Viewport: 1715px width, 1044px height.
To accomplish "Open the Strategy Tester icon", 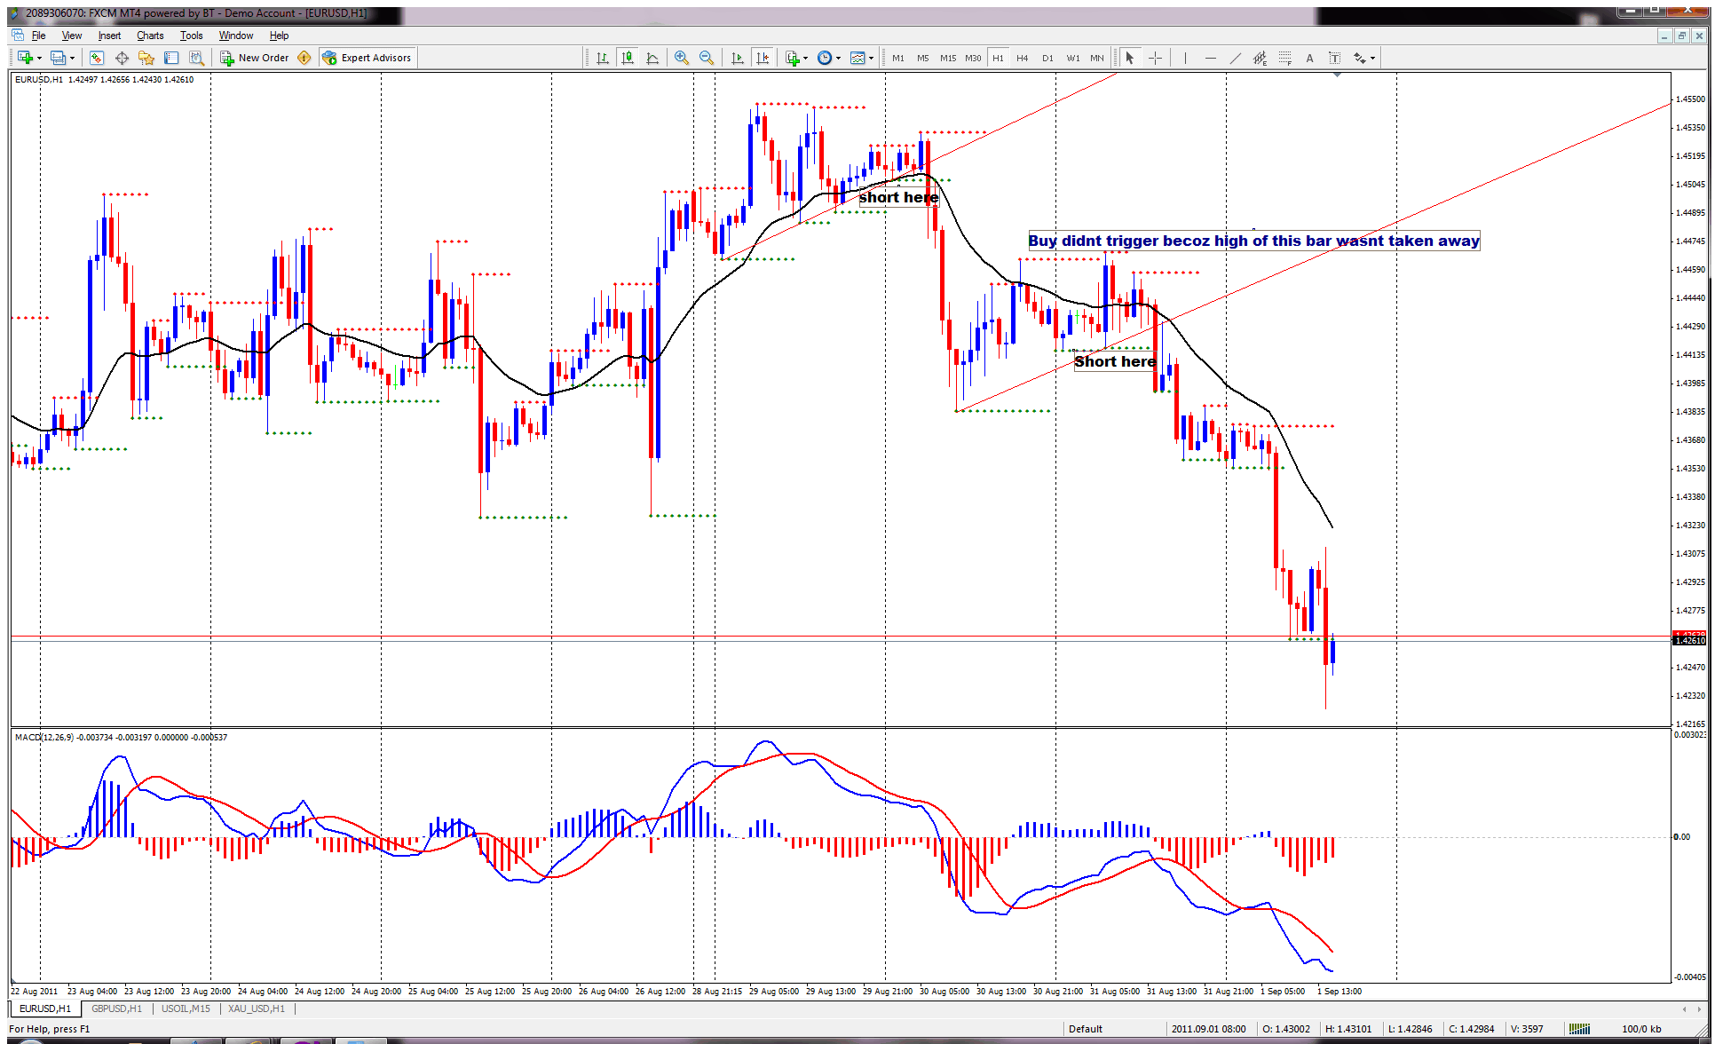I will click(196, 58).
